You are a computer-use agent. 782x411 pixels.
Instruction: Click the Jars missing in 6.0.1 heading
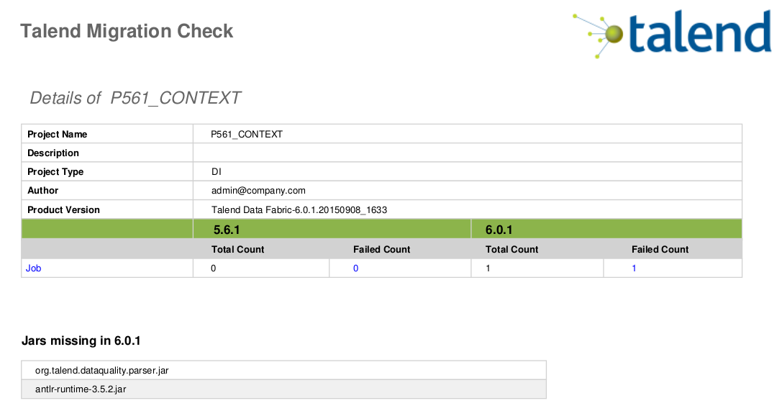(81, 340)
